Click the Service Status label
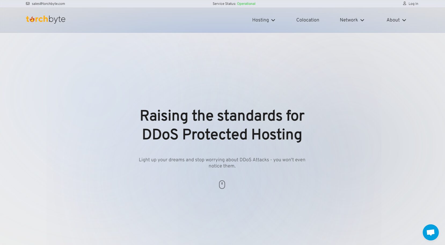The image size is (445, 245). point(224,4)
